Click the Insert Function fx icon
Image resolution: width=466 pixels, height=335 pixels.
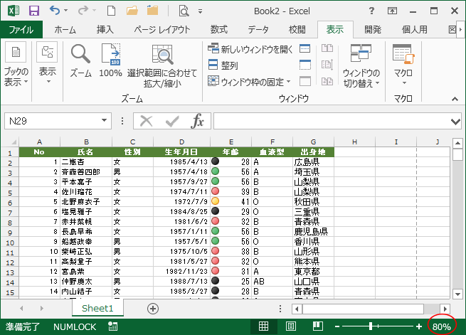pyautogui.click(x=197, y=121)
